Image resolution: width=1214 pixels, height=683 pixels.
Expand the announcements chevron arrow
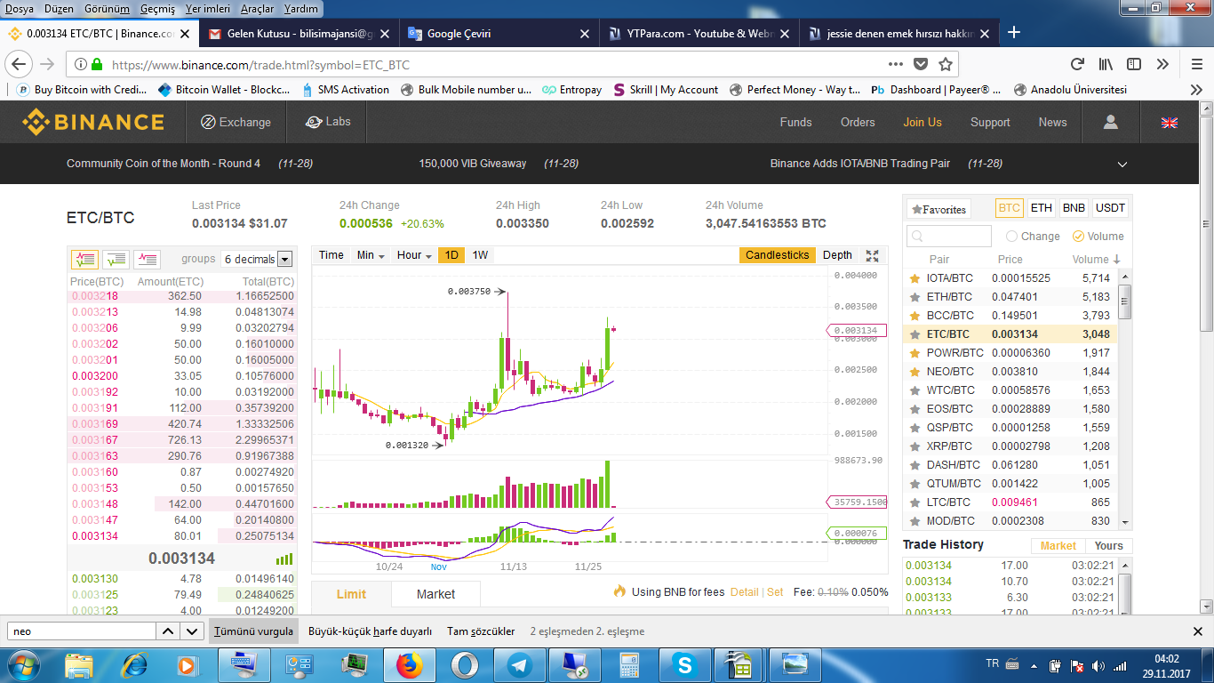click(x=1122, y=165)
